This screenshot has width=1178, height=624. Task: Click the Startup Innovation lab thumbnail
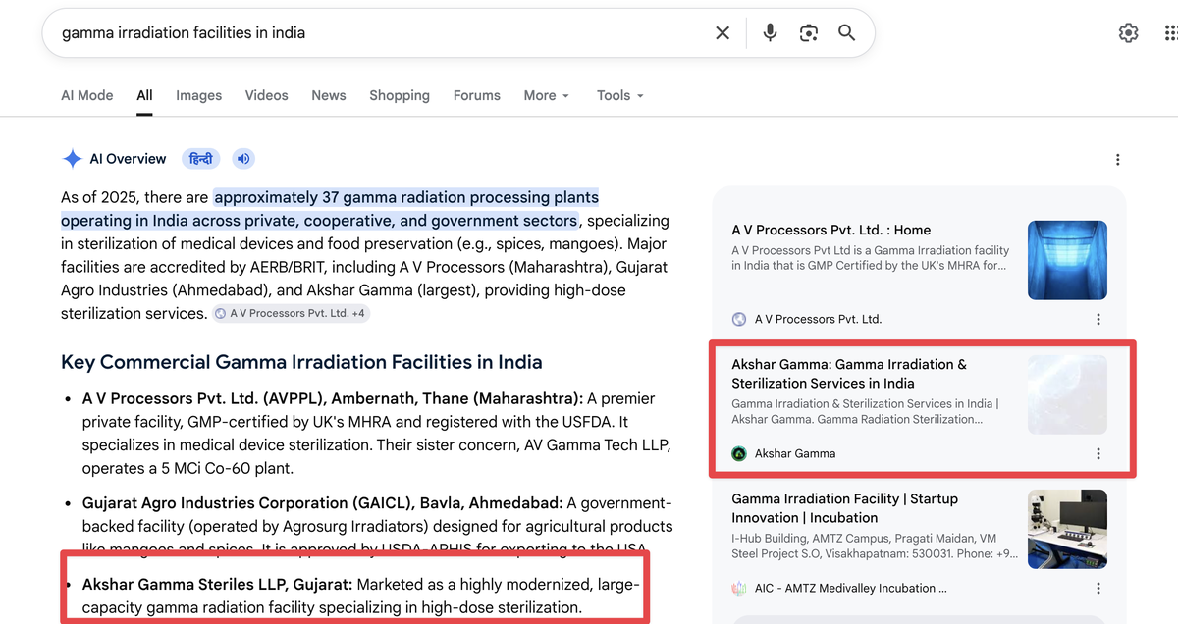(x=1067, y=529)
